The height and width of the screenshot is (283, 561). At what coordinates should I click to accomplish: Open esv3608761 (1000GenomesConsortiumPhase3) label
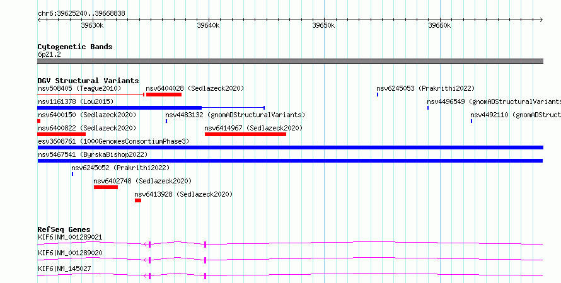(x=113, y=142)
